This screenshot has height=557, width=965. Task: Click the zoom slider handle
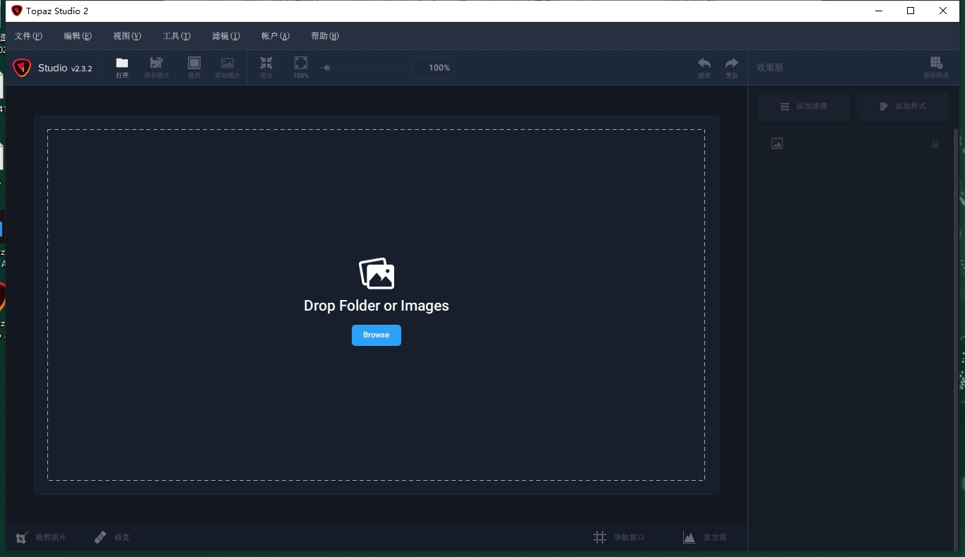pyautogui.click(x=326, y=68)
